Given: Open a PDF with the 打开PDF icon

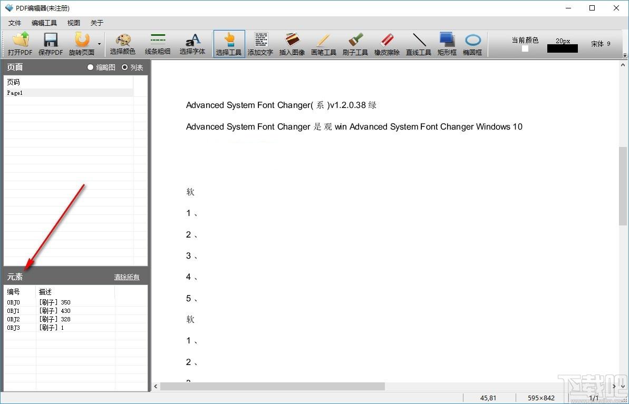Looking at the screenshot, I should click(x=20, y=44).
